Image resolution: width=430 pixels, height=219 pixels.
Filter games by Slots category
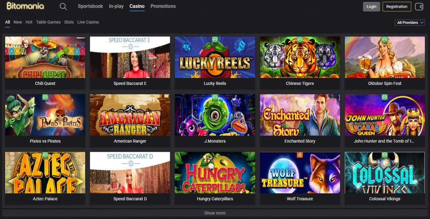click(69, 22)
